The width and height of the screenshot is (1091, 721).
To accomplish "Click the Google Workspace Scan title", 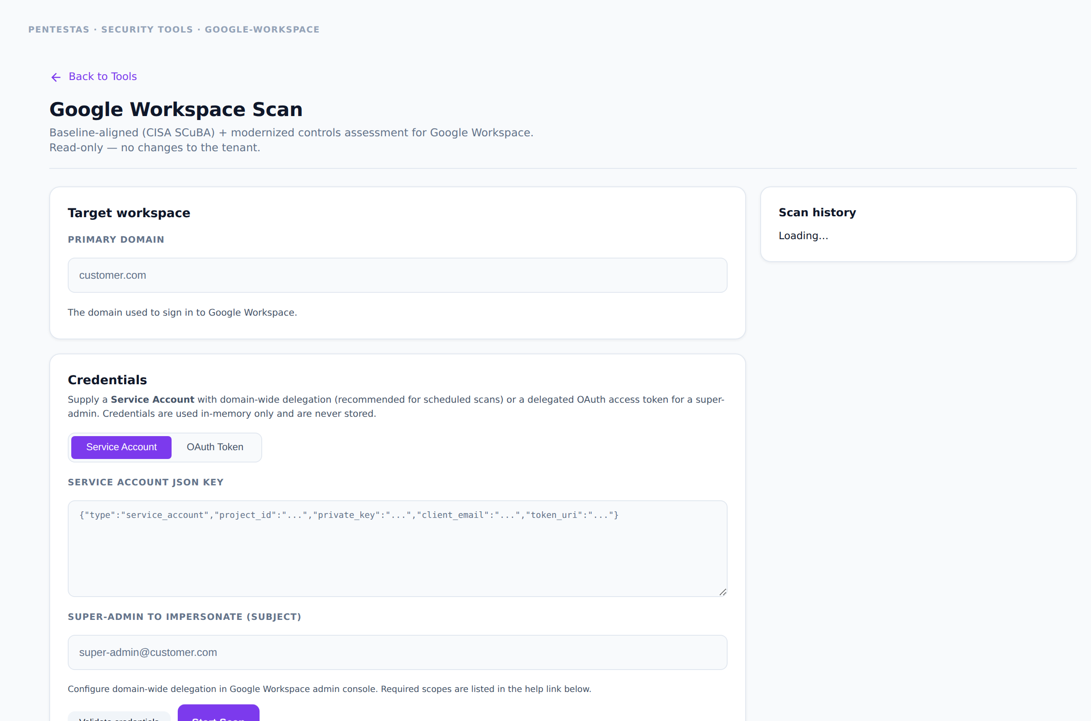I will (176, 109).
